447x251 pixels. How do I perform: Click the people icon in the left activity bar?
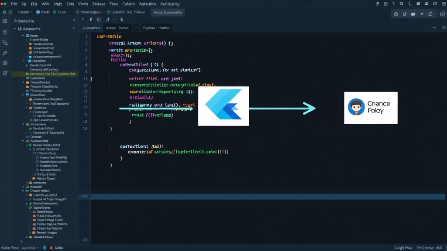click(5, 32)
